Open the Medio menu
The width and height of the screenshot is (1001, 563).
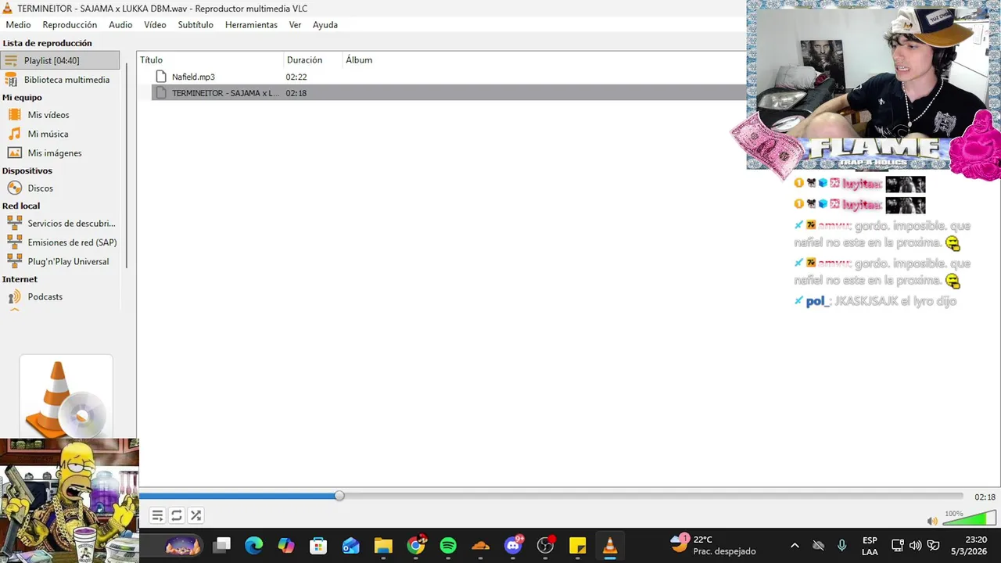coord(18,25)
